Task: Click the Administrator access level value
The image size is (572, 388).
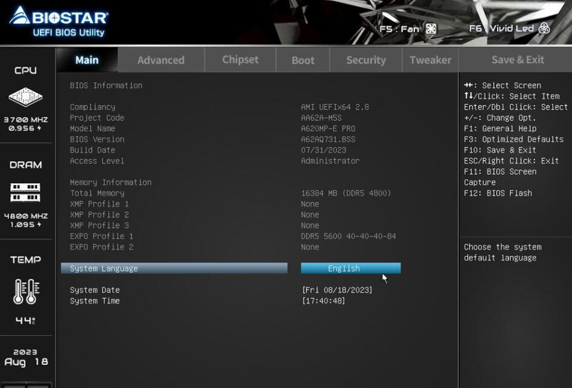Action: tap(330, 161)
